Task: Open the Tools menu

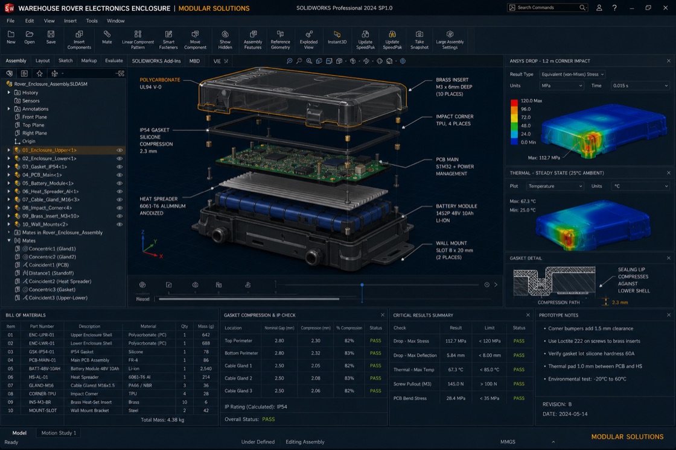Action: pos(92,20)
